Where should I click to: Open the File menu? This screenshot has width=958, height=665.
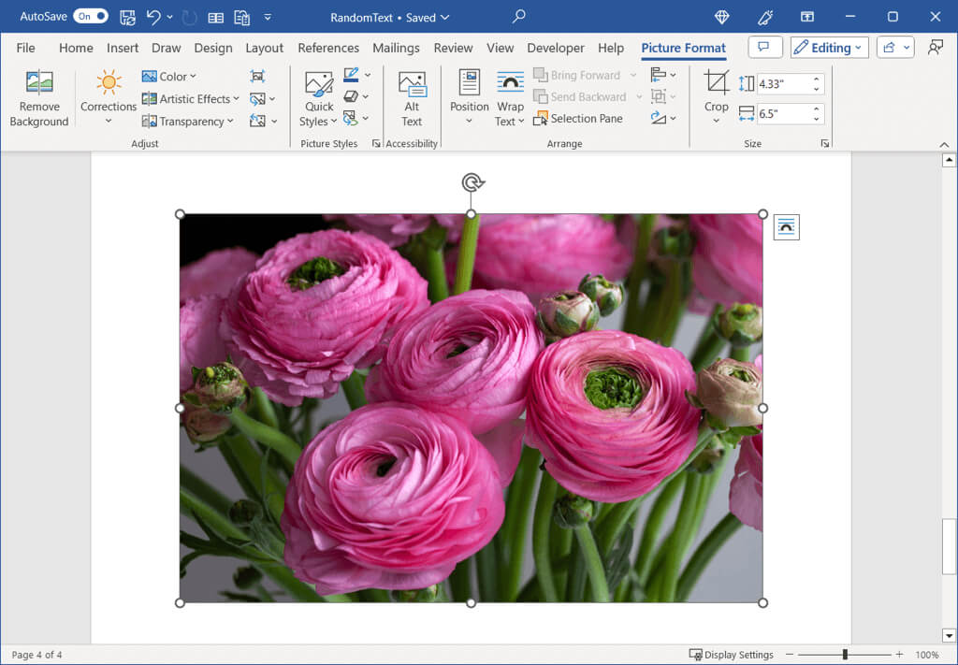(x=25, y=48)
